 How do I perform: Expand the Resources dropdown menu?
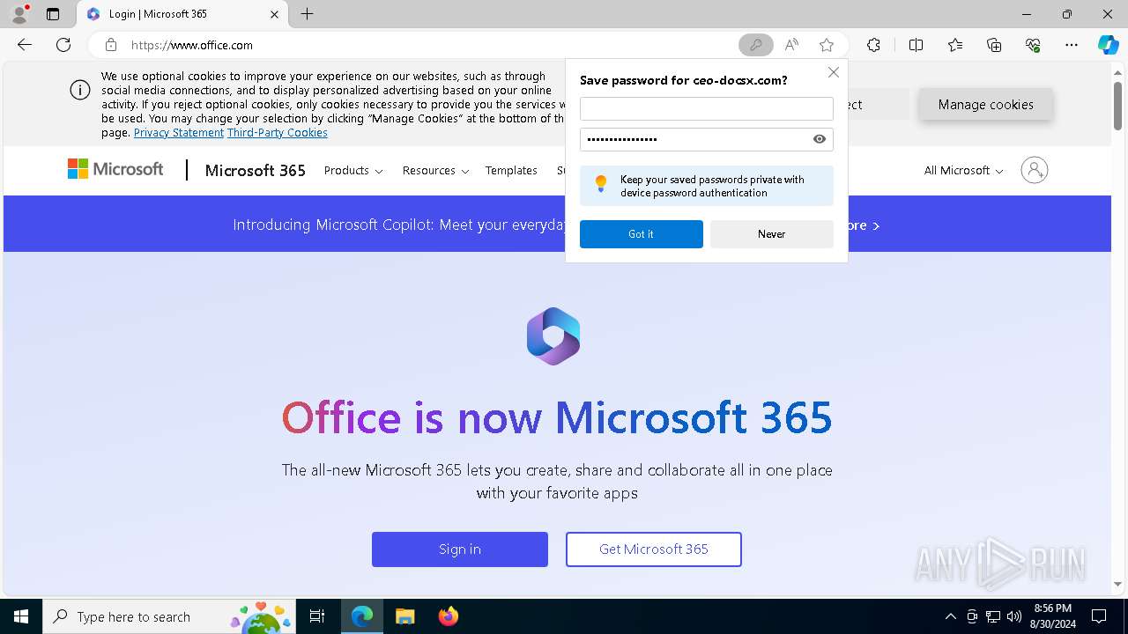(435, 170)
